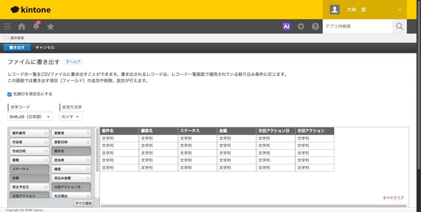Click the すべて追加 button
Screen dimensions: 421x212
tap(84, 203)
